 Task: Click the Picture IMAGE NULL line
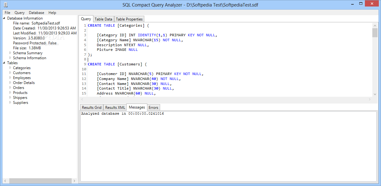coord(117,50)
